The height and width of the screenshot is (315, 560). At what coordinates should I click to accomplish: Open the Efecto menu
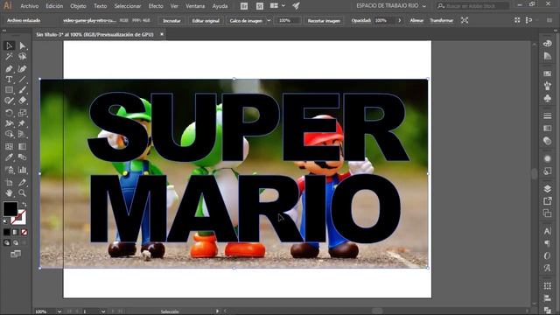[156, 6]
